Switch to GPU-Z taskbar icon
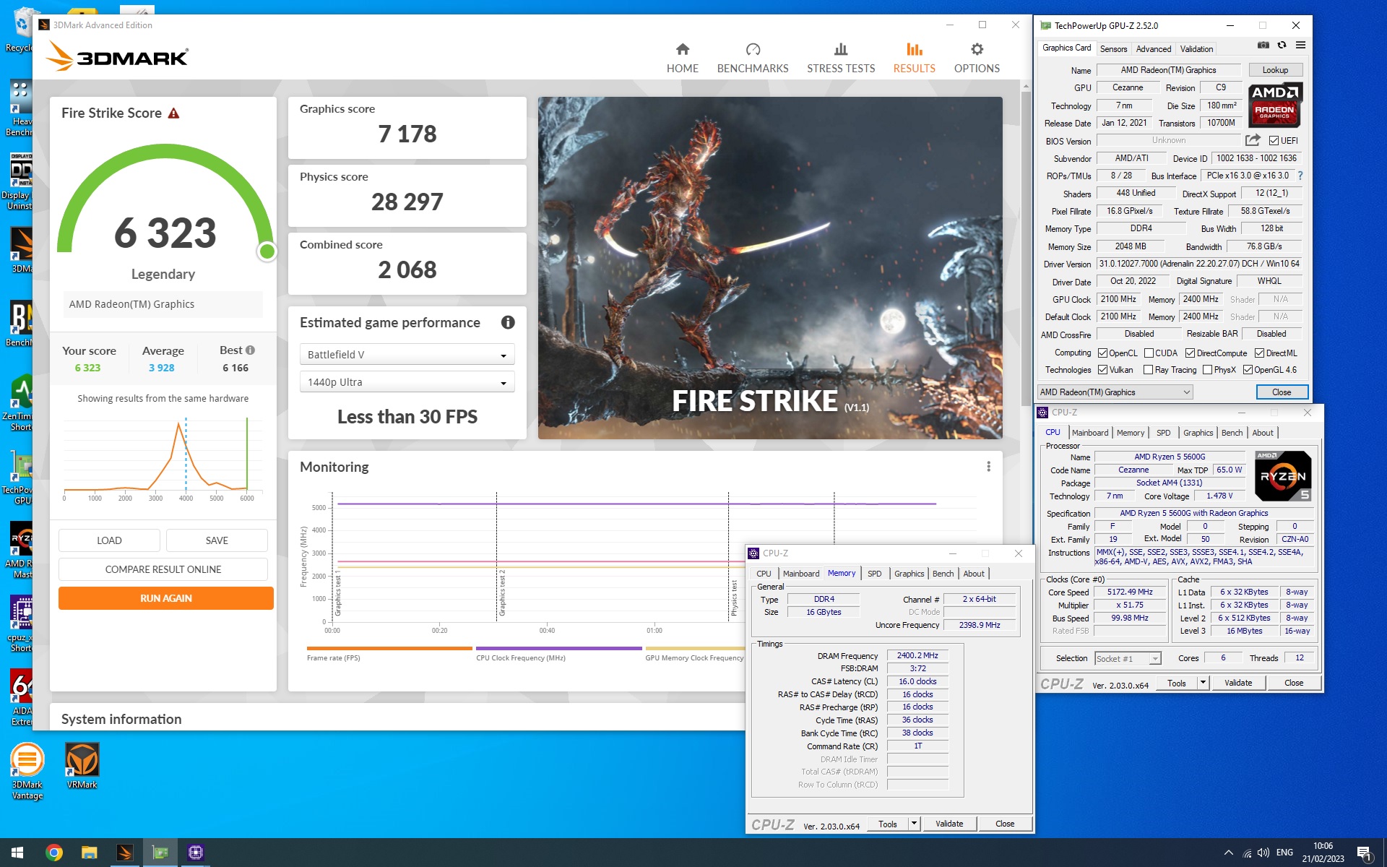This screenshot has height=867, width=1387. click(160, 853)
